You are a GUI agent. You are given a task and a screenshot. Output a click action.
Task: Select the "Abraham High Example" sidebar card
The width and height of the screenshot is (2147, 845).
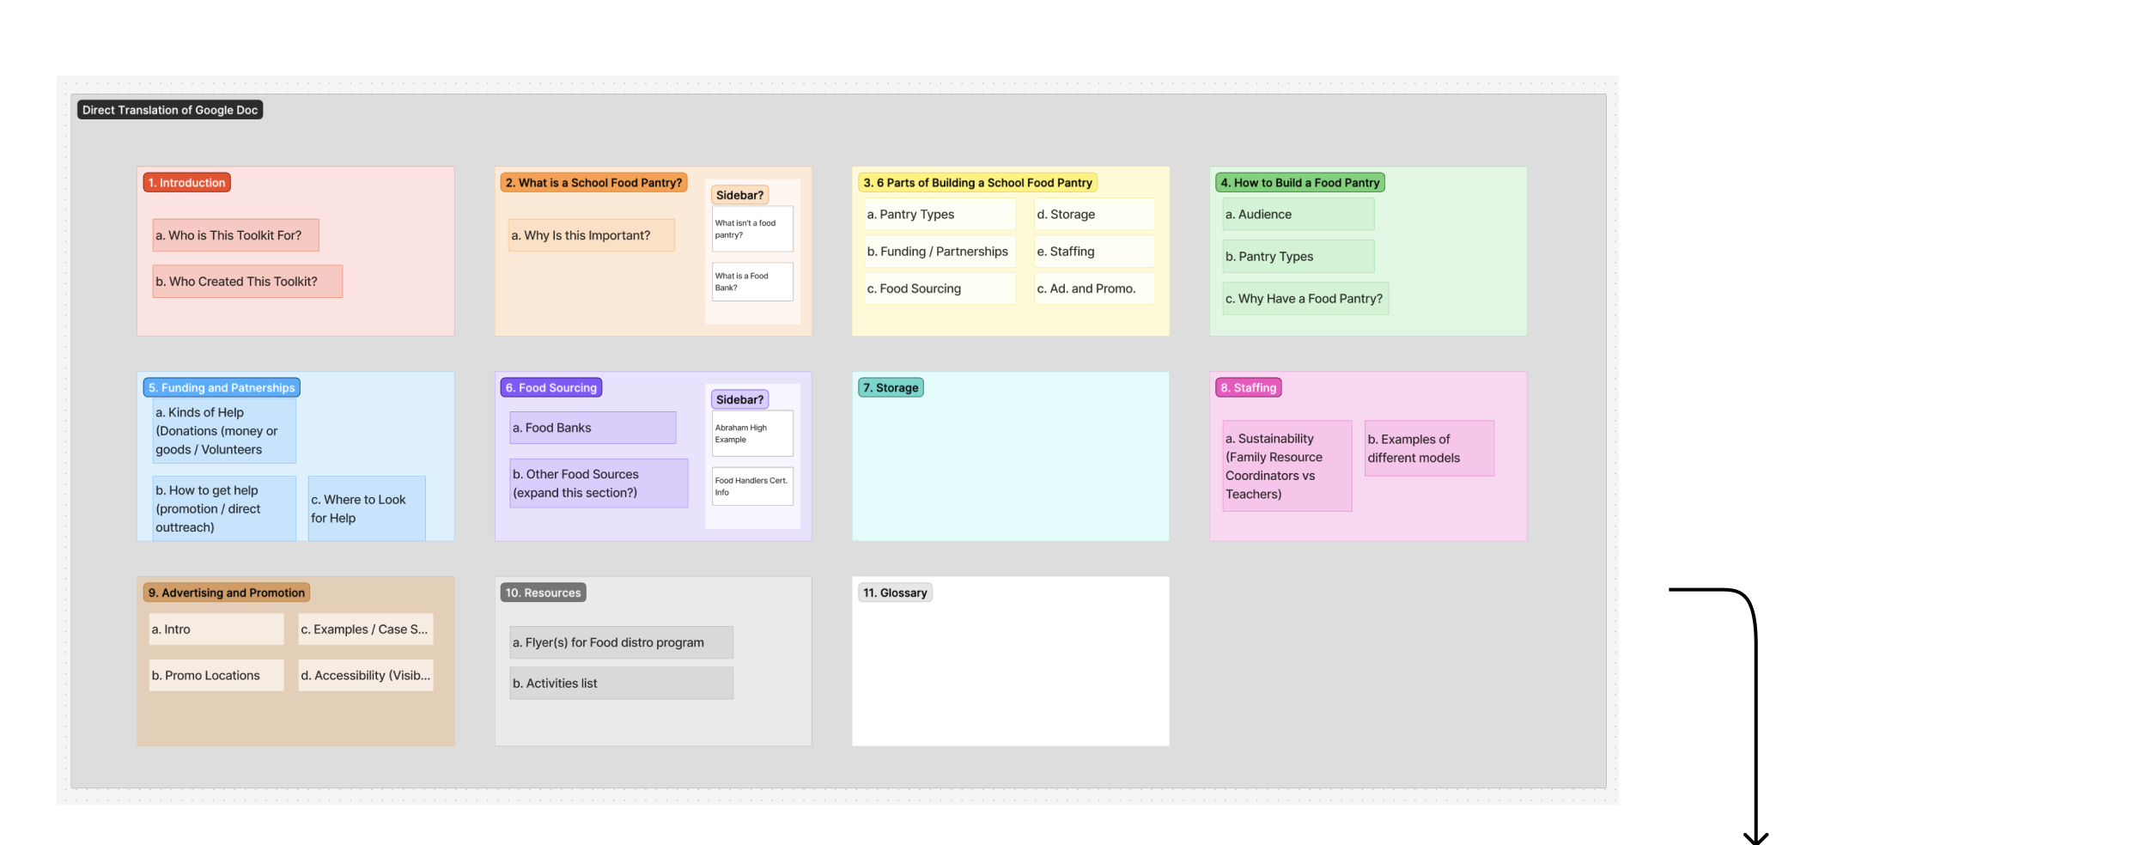pos(752,434)
